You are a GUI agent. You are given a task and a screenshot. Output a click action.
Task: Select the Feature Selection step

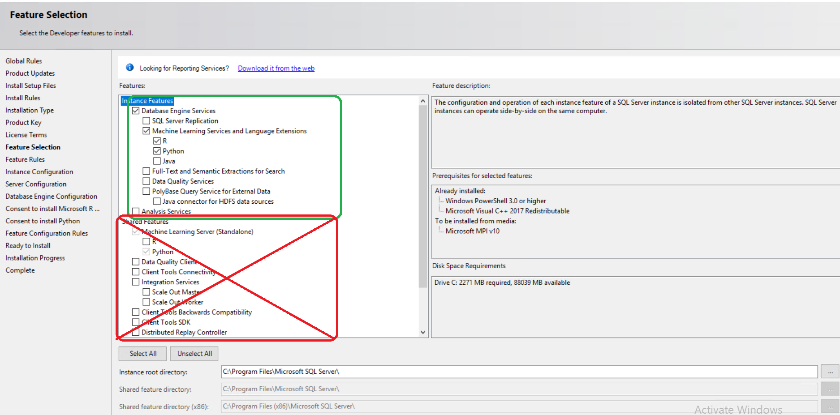(x=33, y=147)
